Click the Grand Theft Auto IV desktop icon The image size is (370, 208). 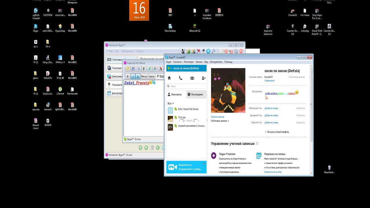pos(317,29)
